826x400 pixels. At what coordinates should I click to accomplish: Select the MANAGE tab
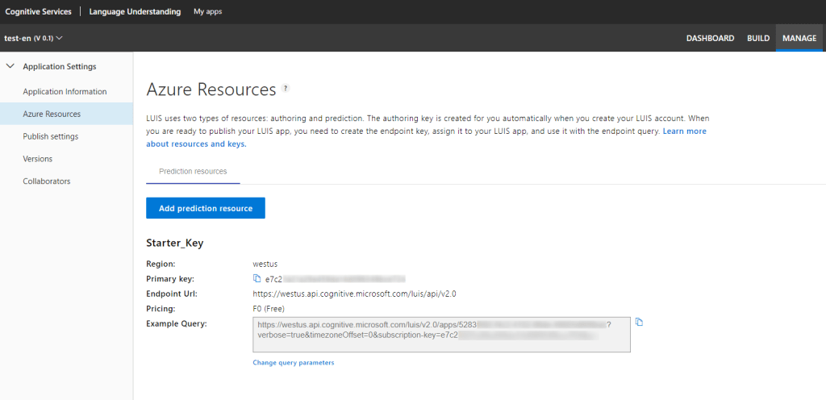point(799,38)
